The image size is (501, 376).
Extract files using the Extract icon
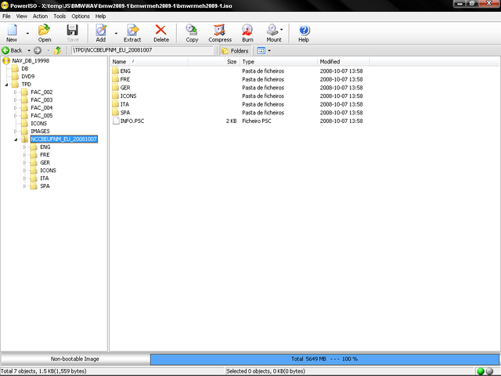click(x=132, y=31)
